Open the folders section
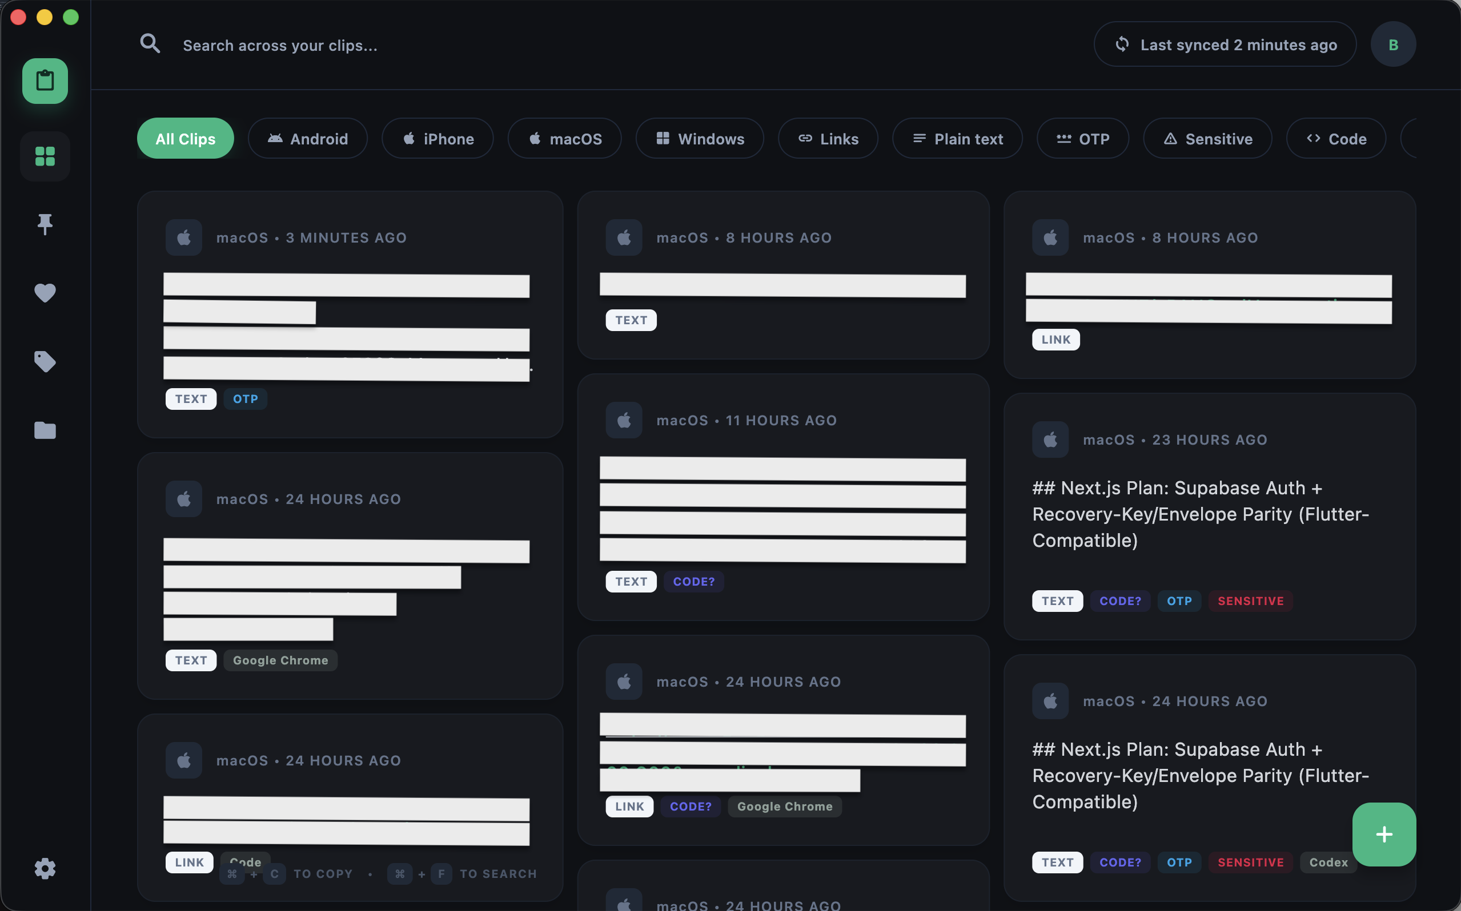The height and width of the screenshot is (911, 1461). click(x=45, y=430)
